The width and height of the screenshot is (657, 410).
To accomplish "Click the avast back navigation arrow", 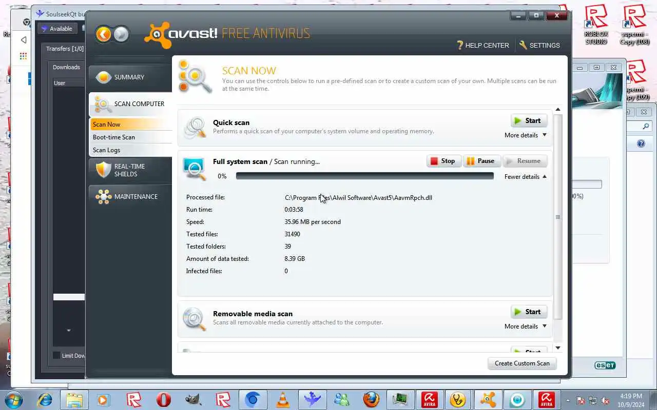I will click(x=104, y=34).
